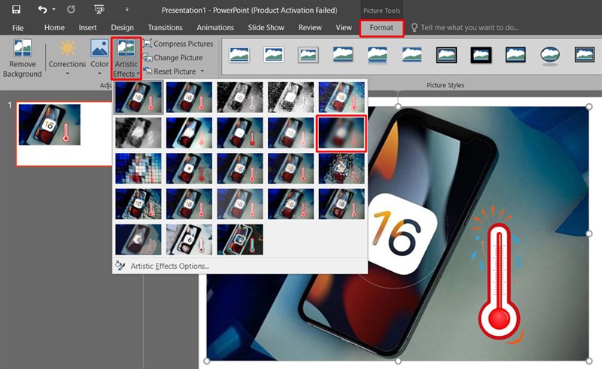Apply the Simple Frame White picture style
The height and width of the screenshot is (369, 602).
pos(239,54)
